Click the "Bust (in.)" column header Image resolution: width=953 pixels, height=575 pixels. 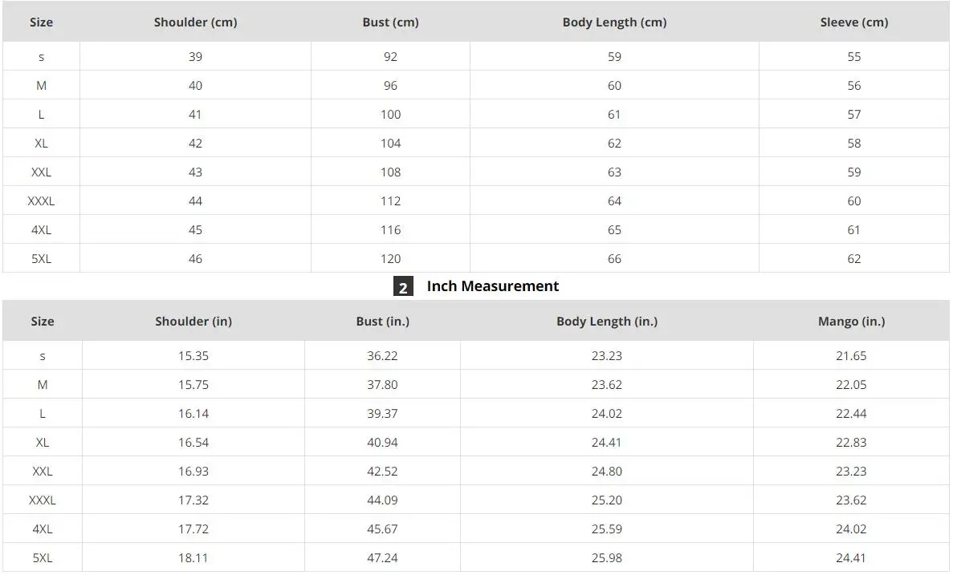click(x=382, y=322)
